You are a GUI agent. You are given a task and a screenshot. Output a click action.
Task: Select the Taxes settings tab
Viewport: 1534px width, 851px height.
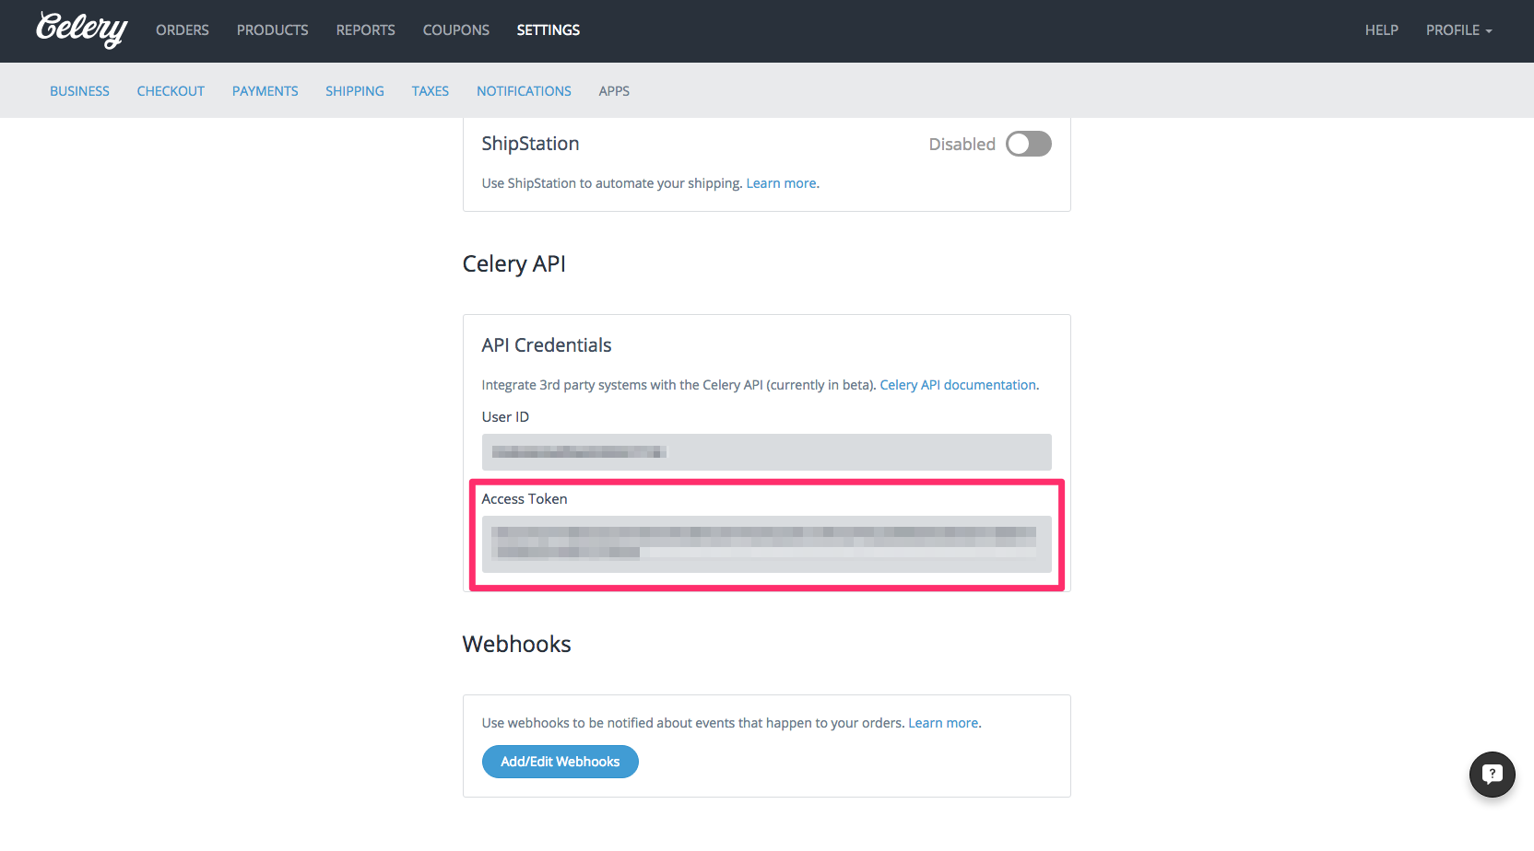click(431, 91)
